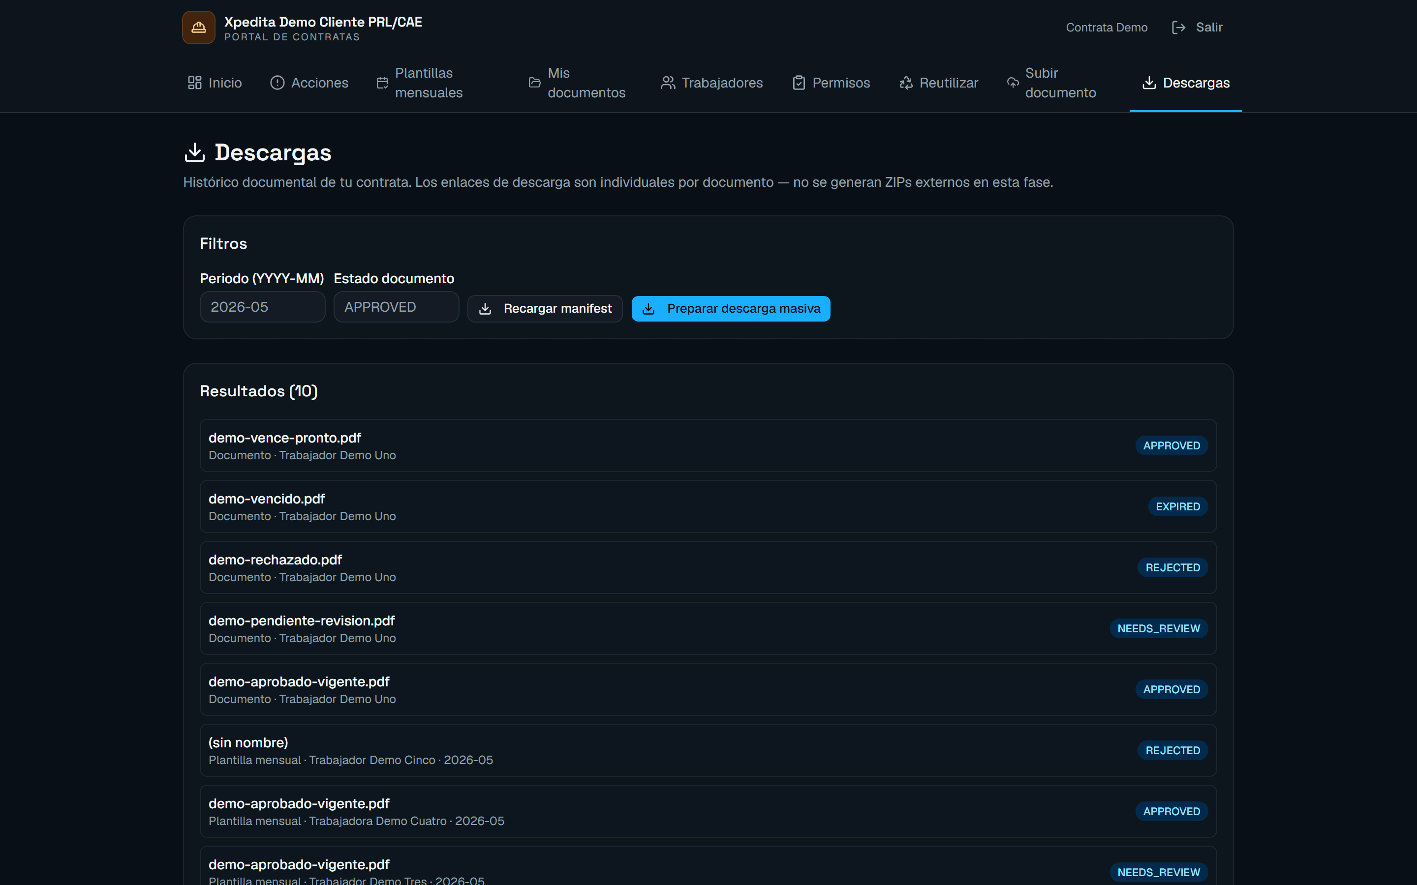Click the Plantillas mensuales calendar icon
Viewport: 1417px width, 885px height.
pos(382,83)
